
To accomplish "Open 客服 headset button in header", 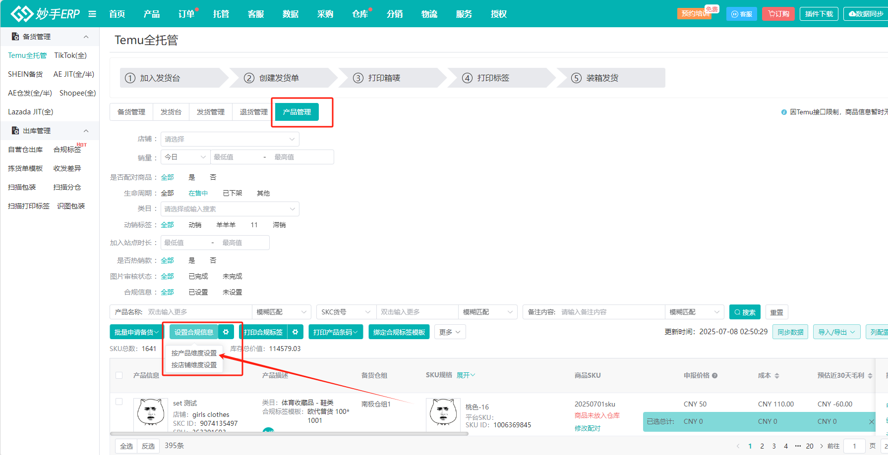I will (742, 14).
